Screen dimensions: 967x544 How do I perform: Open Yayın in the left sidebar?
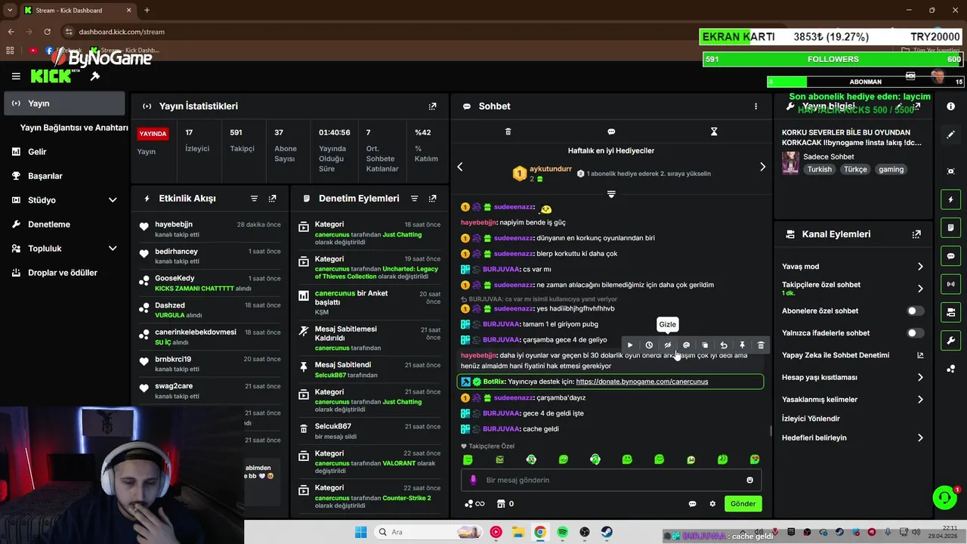pyautogui.click(x=64, y=104)
